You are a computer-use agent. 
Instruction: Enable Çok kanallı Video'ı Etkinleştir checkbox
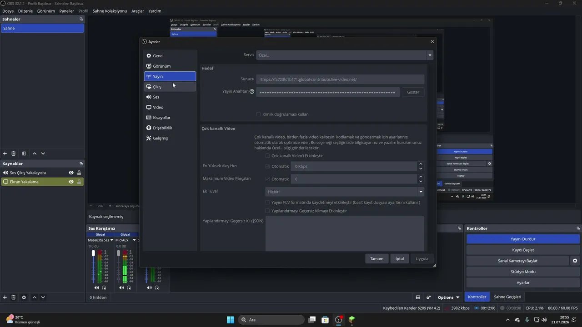tap(267, 156)
